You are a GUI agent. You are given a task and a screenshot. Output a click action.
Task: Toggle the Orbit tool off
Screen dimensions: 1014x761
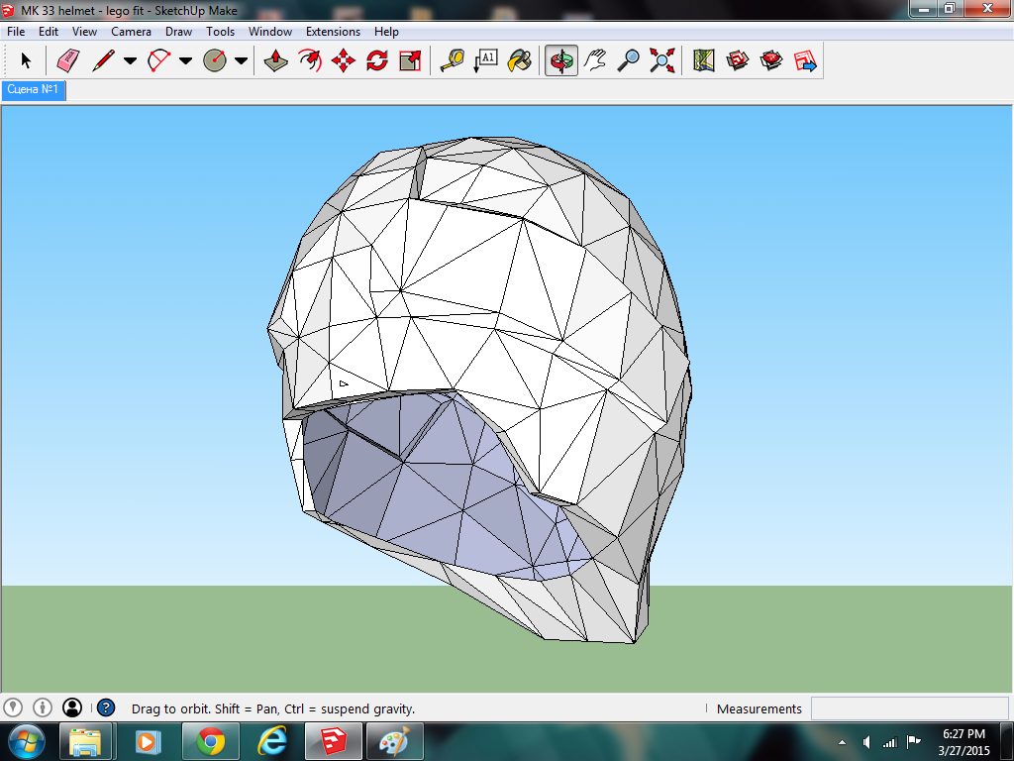tap(561, 61)
